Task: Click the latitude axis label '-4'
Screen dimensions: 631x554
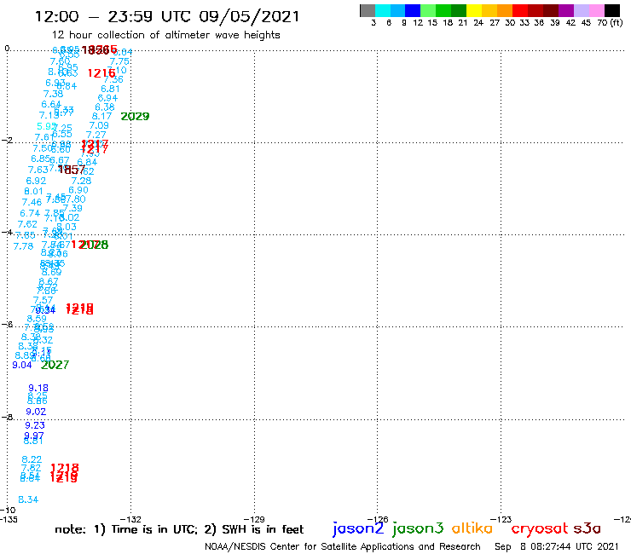Action: coord(7,232)
